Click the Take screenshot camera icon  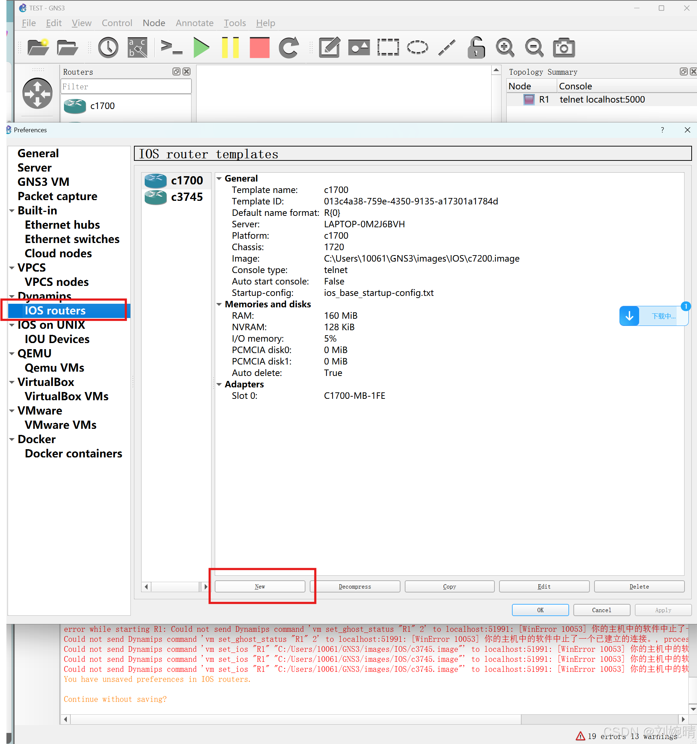pos(563,48)
